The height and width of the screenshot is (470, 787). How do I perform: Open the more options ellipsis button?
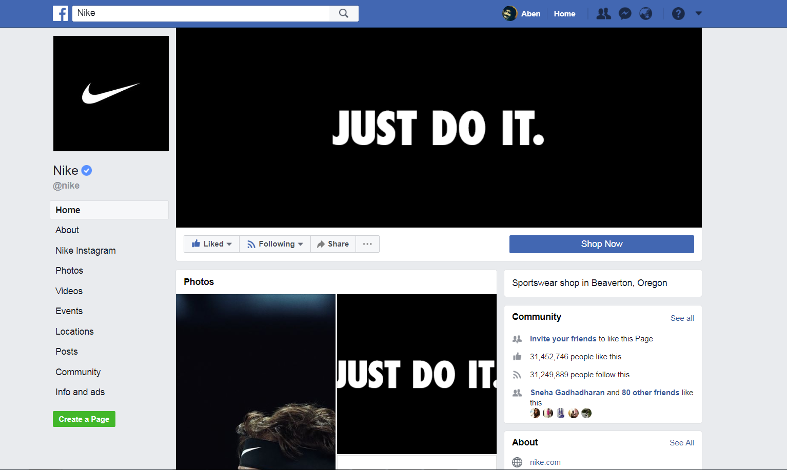[367, 244]
